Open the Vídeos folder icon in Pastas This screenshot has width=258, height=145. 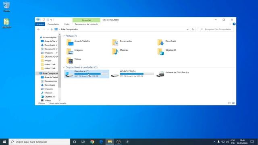pyautogui.click(x=70, y=60)
